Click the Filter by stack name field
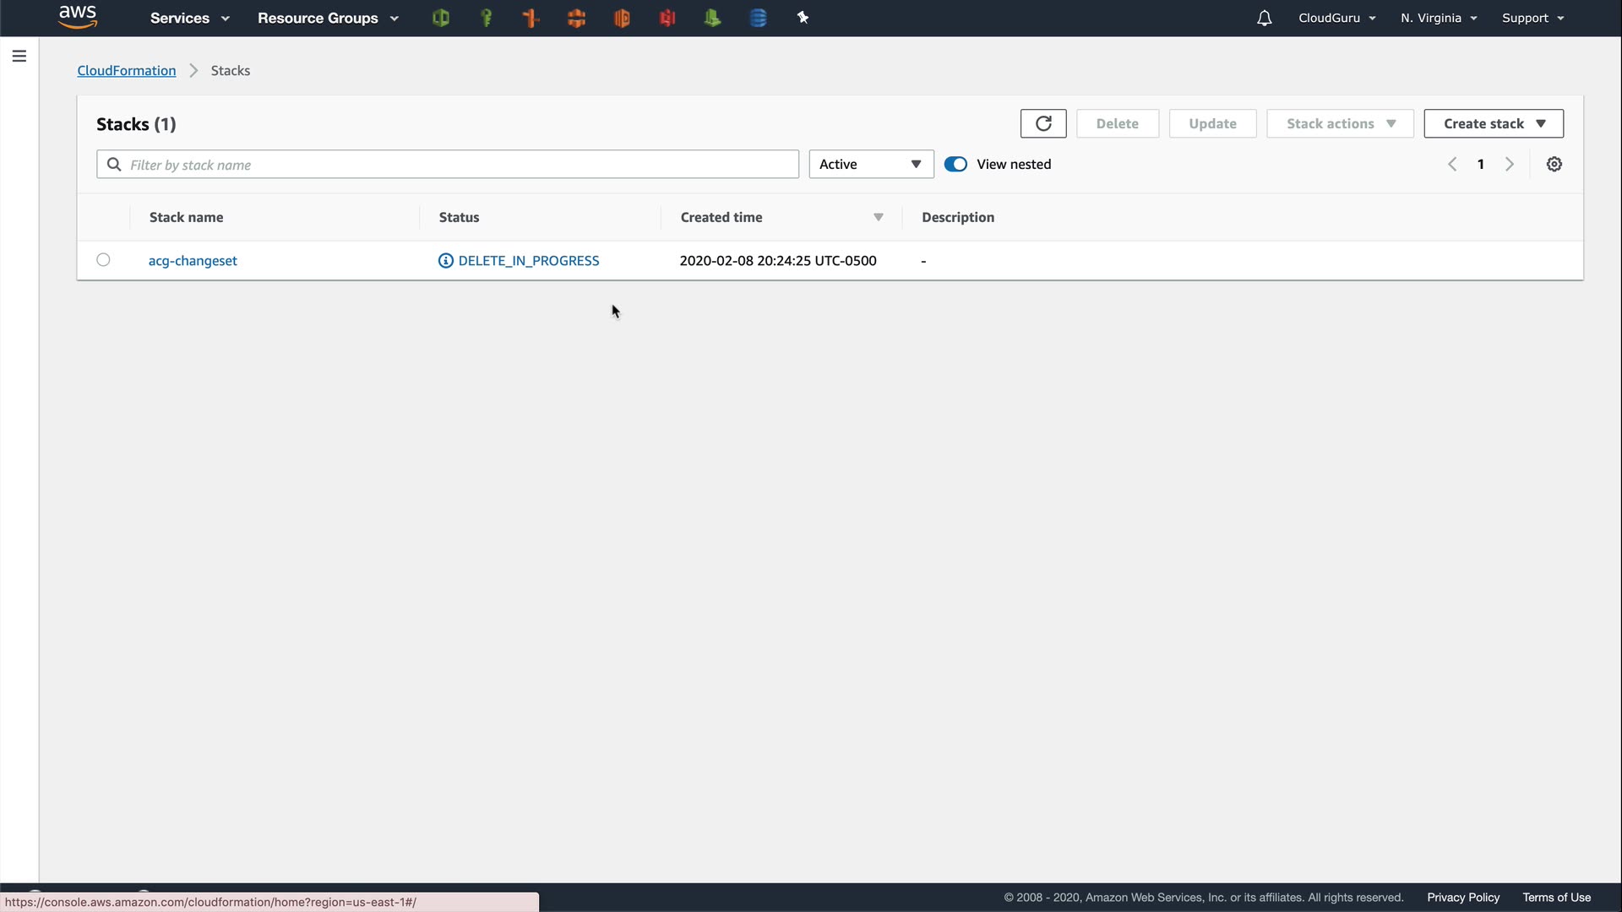This screenshot has height=912, width=1622. pyautogui.click(x=456, y=165)
